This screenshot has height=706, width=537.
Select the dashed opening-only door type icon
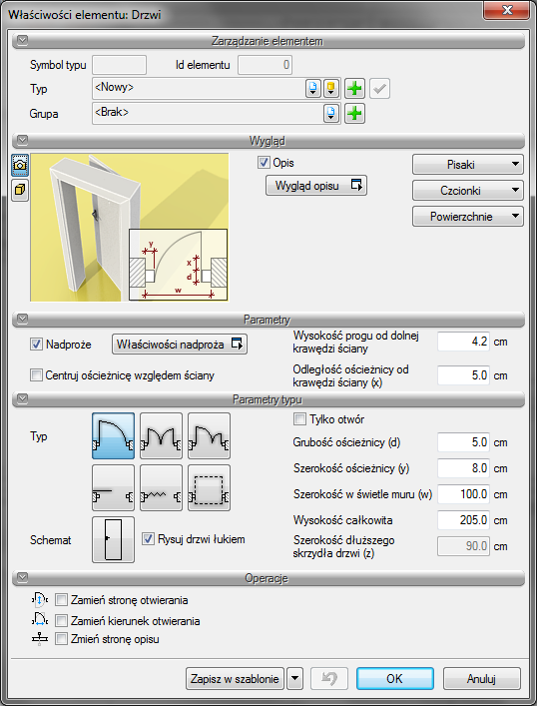click(x=209, y=488)
